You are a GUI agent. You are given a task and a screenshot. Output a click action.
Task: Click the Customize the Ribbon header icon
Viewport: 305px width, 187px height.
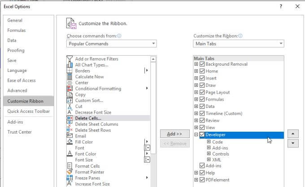tap(71, 23)
